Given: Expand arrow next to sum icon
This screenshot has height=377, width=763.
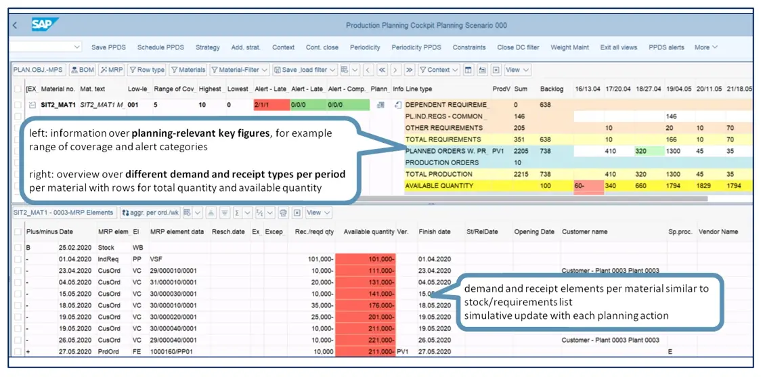Looking at the screenshot, I should pyautogui.click(x=248, y=213).
